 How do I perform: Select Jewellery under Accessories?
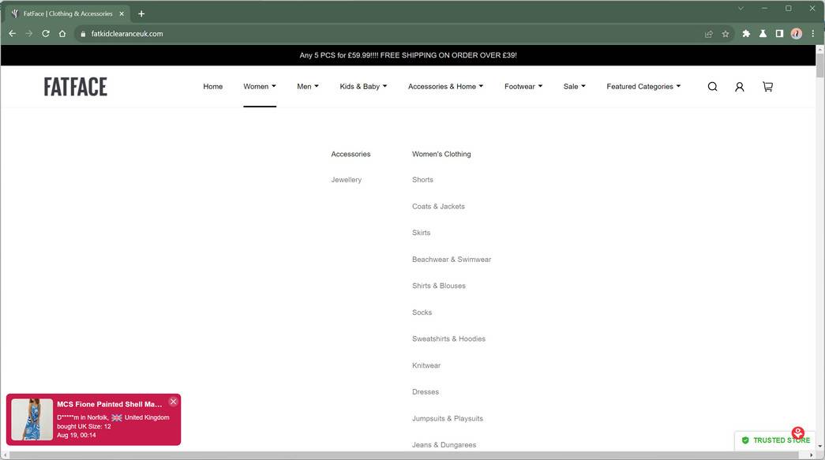click(347, 180)
